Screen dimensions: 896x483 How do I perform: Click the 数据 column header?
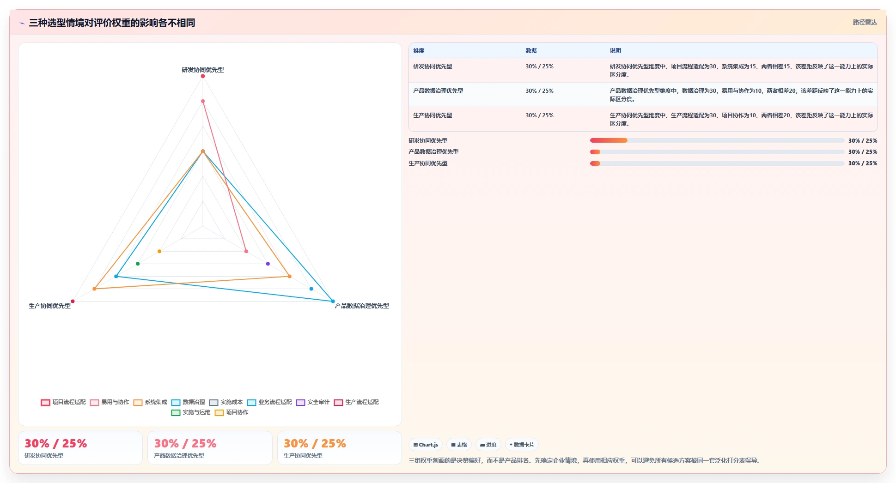point(531,51)
